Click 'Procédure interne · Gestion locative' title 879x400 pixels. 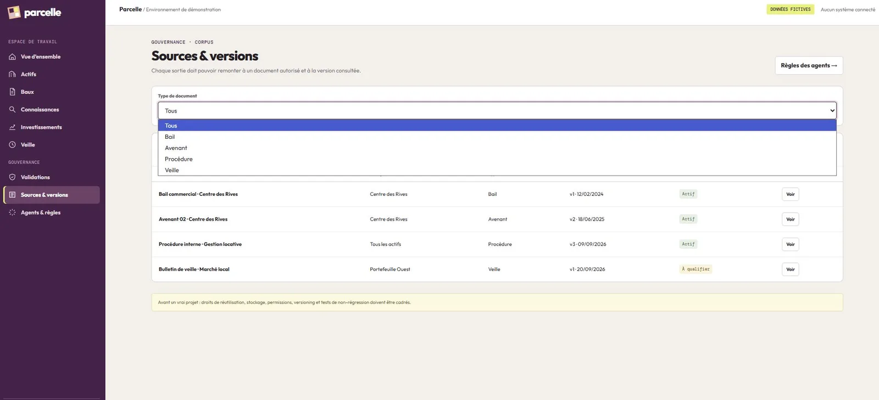[200, 244]
